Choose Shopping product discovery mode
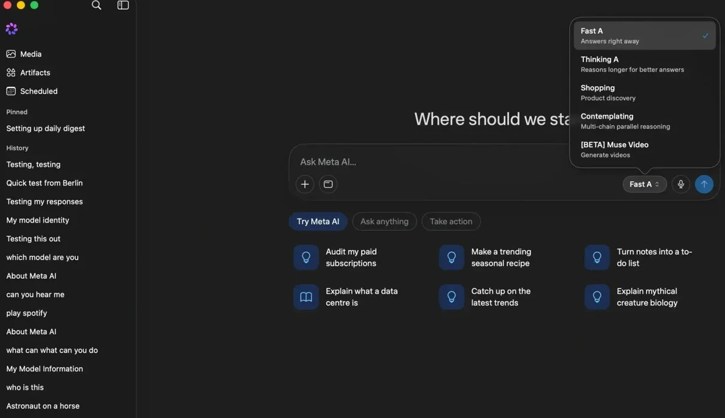The height and width of the screenshot is (418, 725). pyautogui.click(x=645, y=92)
